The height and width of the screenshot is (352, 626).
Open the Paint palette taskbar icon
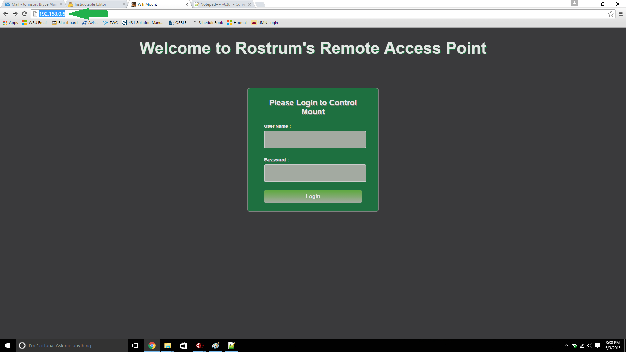tap(216, 345)
